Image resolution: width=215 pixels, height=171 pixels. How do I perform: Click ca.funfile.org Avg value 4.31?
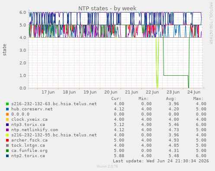click(x=173, y=151)
